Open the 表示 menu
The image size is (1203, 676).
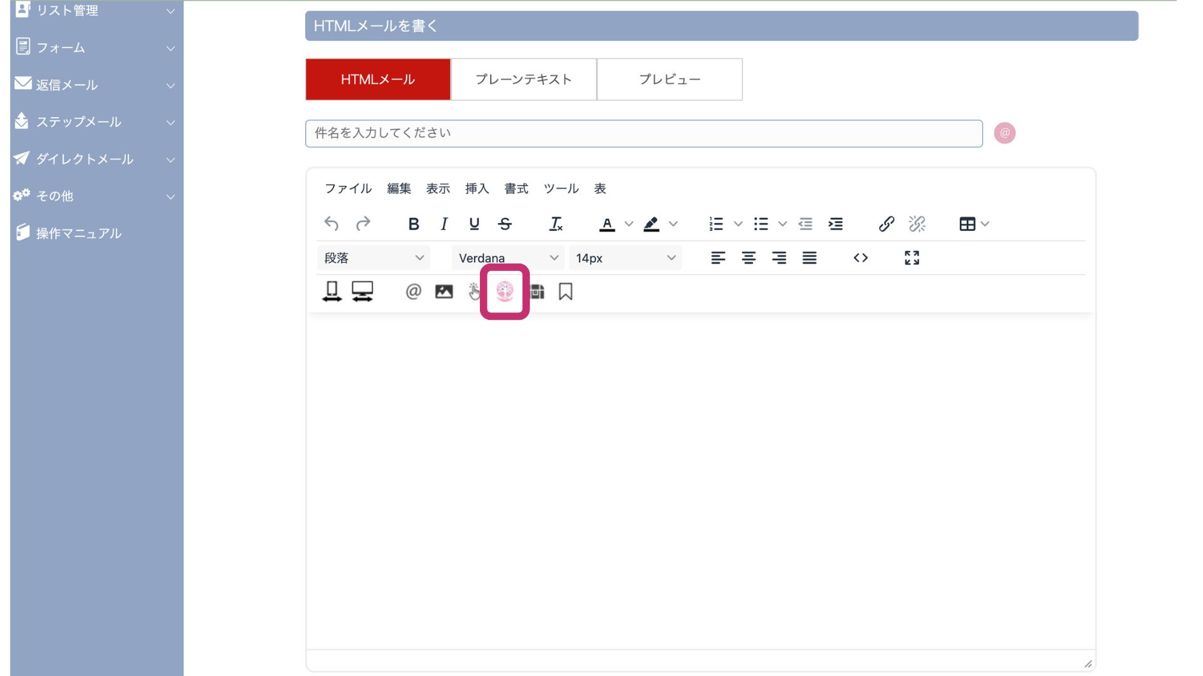pos(438,188)
